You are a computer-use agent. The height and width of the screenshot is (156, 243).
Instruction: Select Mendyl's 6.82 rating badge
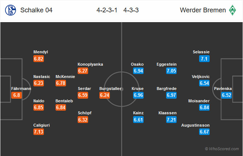tap(38, 59)
